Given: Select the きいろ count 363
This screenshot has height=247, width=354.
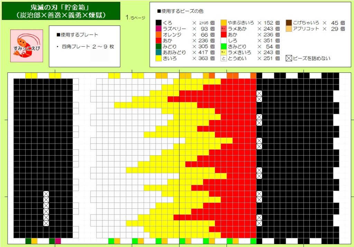Looking at the screenshot, I should tap(203, 58).
